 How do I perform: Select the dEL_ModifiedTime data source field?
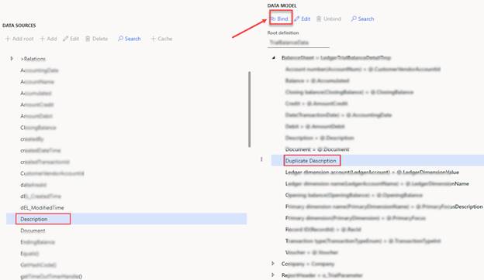(x=42, y=208)
